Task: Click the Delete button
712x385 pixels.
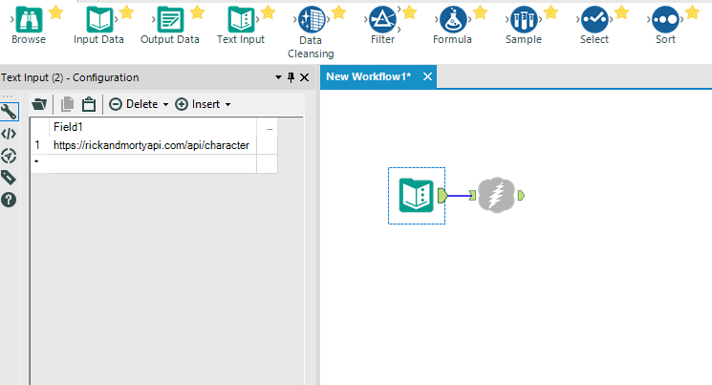Action: [134, 104]
